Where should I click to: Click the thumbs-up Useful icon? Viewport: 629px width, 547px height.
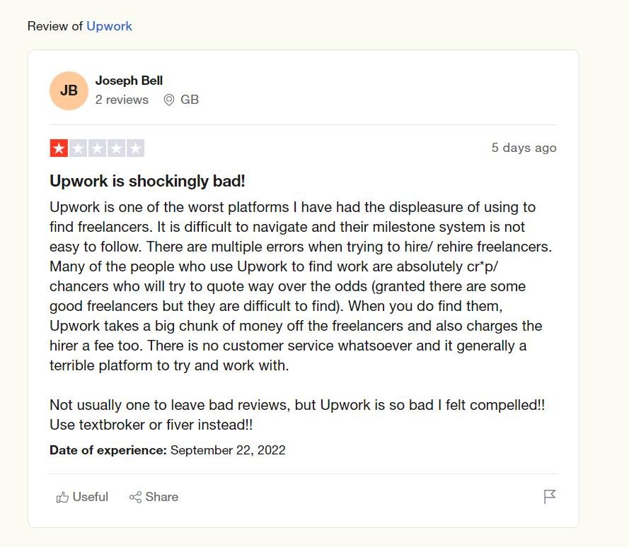coord(62,497)
